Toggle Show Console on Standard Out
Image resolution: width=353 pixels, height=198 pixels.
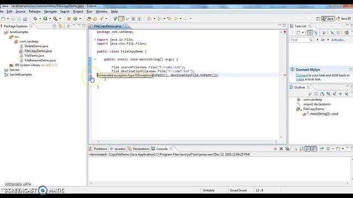pyautogui.click(x=308, y=149)
